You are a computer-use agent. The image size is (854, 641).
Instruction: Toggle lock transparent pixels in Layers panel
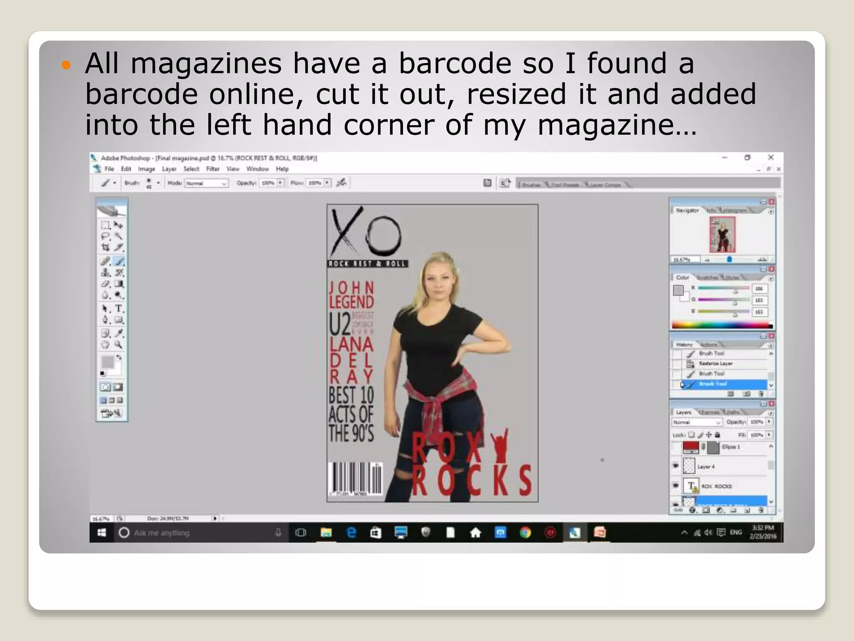pos(691,435)
